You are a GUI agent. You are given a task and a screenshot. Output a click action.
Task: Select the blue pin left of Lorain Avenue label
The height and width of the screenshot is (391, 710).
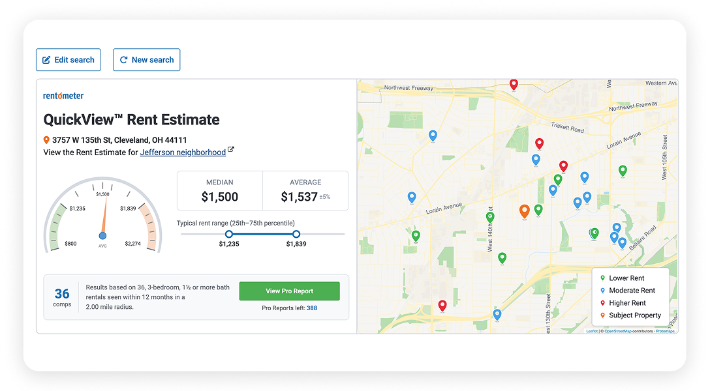412,197
